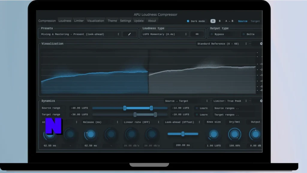
Task: Open the Theme menu tab
Action: (x=112, y=21)
